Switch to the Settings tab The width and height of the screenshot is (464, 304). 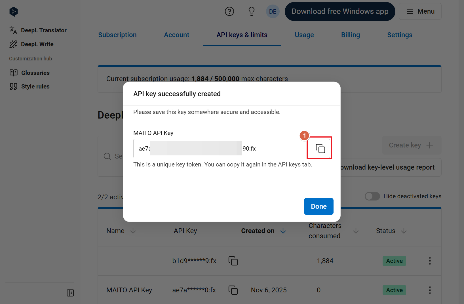[400, 35]
